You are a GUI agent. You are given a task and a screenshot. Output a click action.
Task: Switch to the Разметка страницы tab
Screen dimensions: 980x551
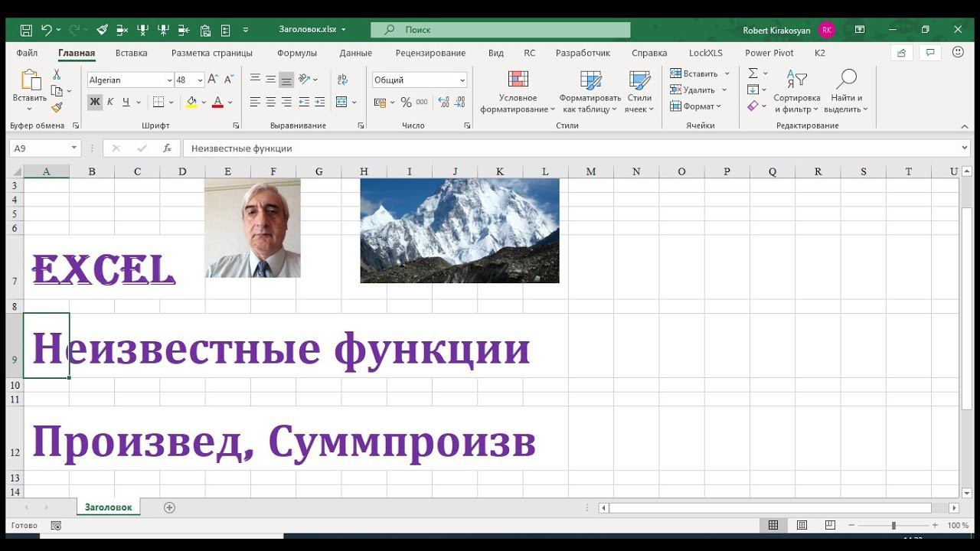coord(212,53)
